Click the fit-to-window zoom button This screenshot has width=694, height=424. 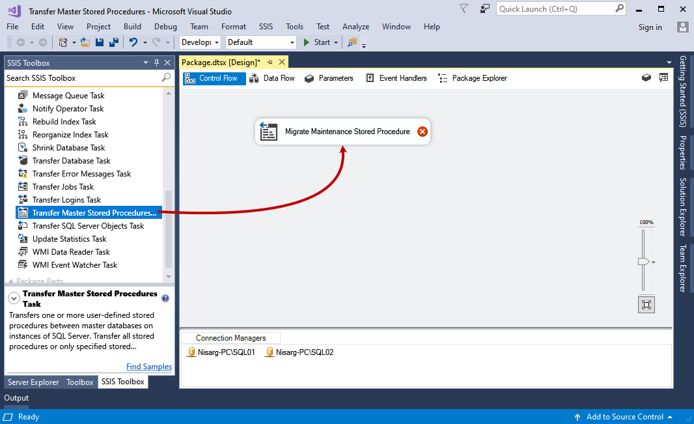(646, 305)
